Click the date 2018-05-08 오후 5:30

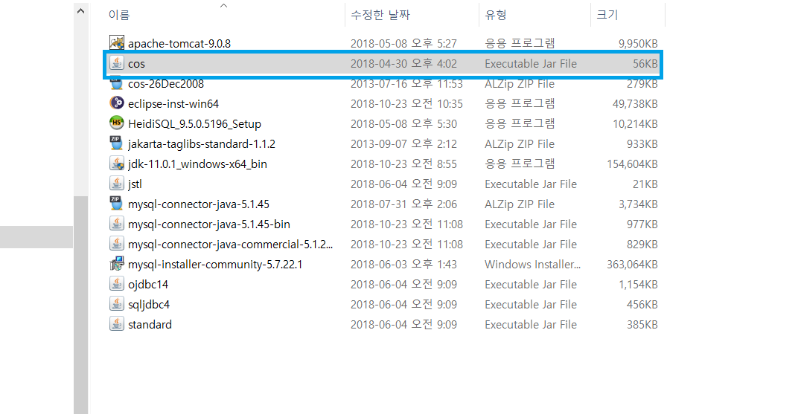[x=403, y=124]
